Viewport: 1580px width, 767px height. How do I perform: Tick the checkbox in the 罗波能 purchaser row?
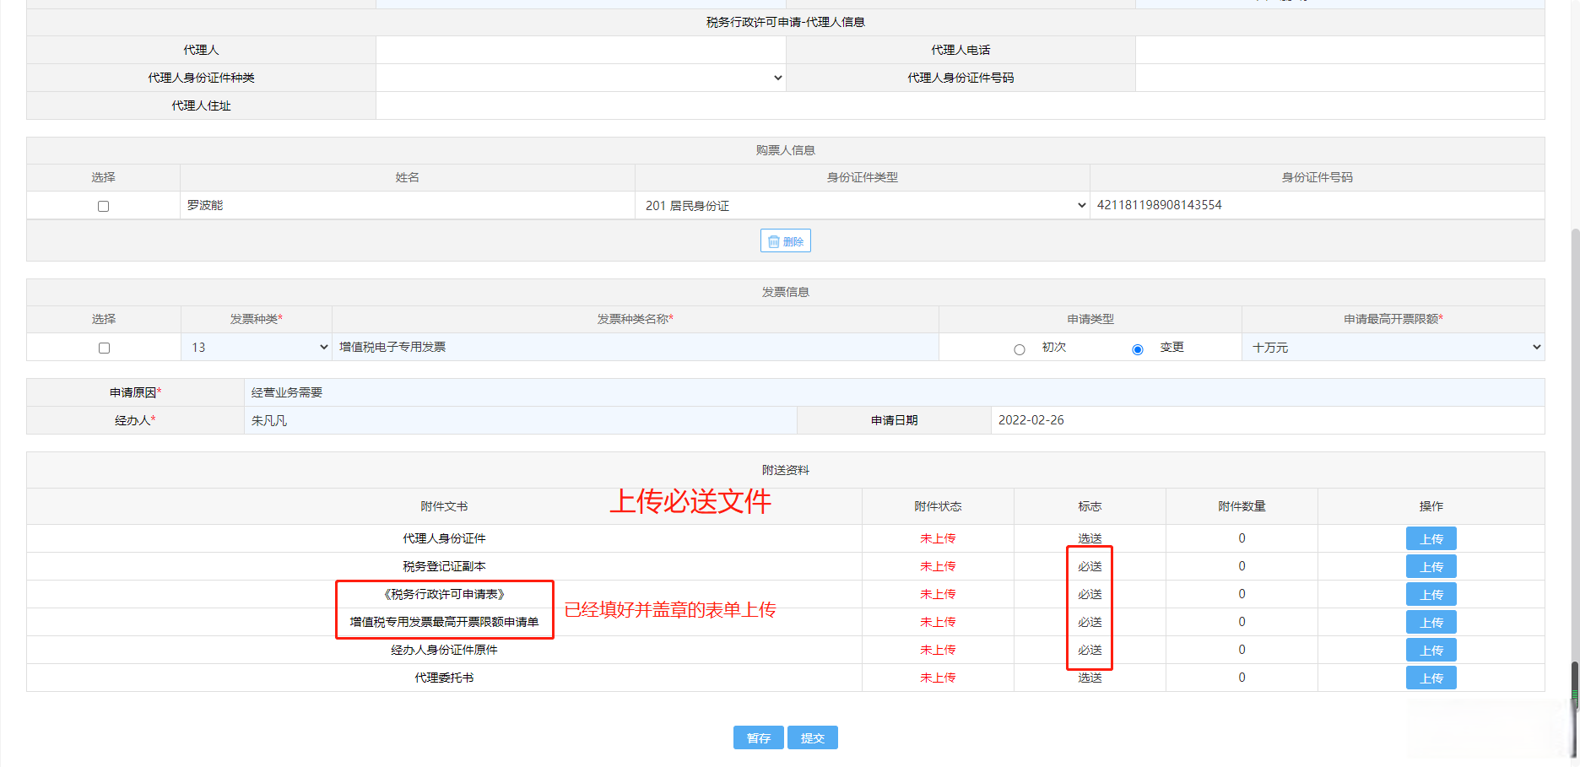point(104,206)
